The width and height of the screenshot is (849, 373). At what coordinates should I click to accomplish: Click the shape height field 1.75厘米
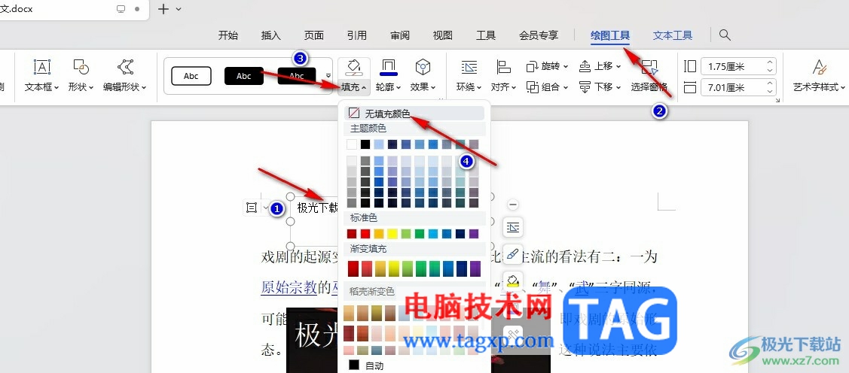click(732, 66)
